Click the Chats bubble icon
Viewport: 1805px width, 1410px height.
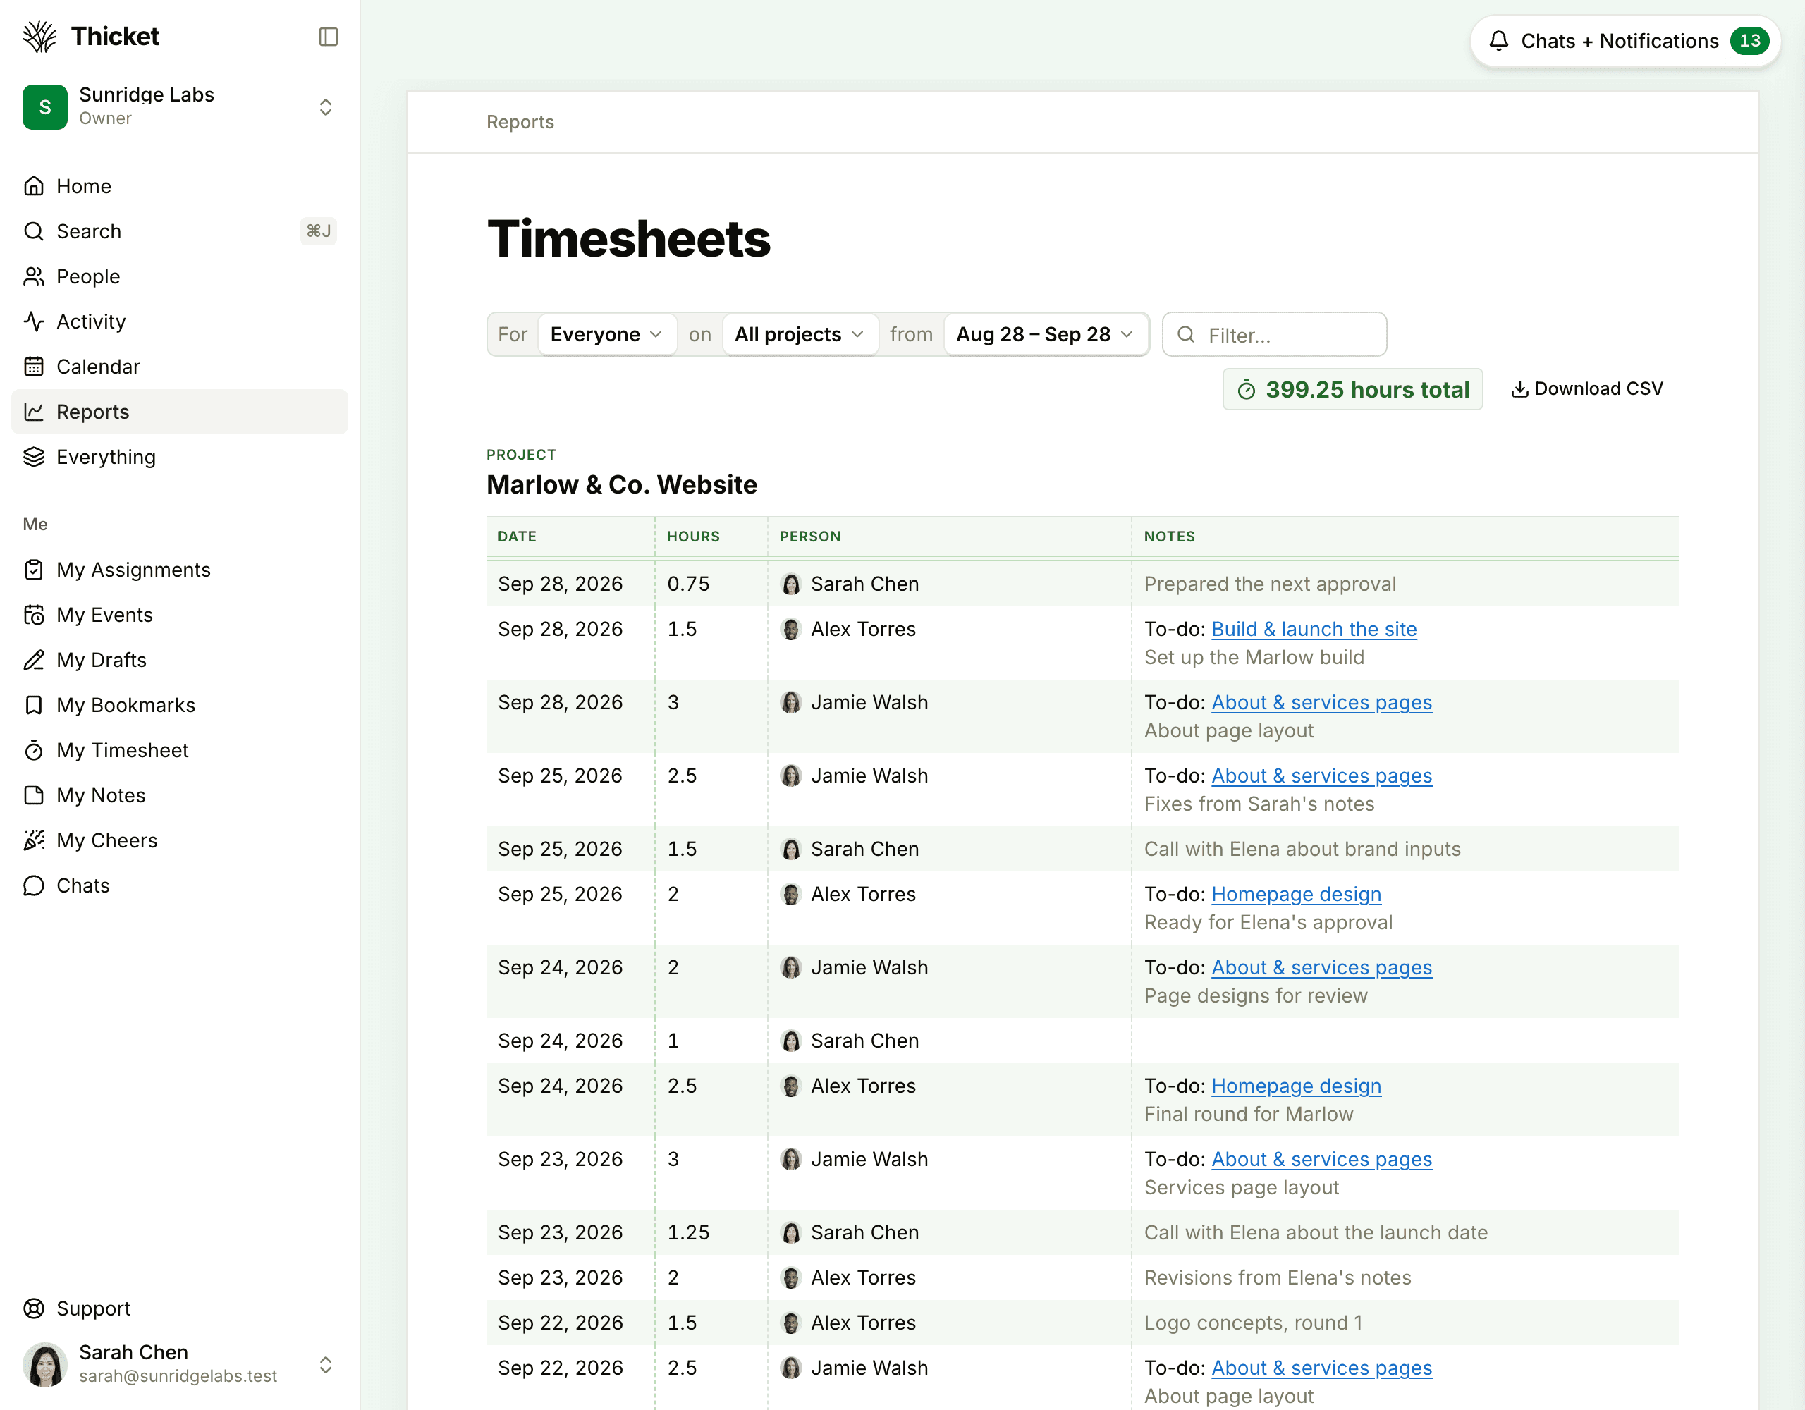pos(34,885)
